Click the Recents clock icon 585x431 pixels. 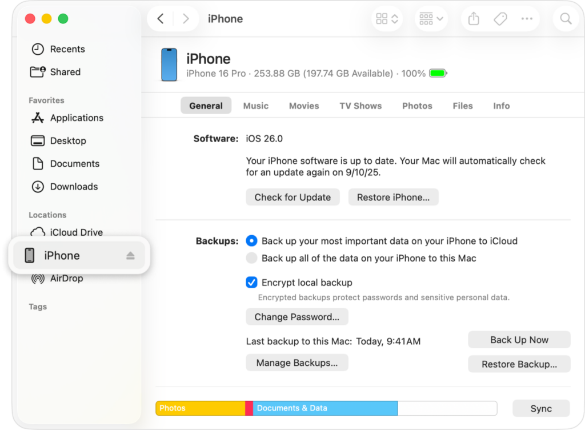click(x=38, y=49)
